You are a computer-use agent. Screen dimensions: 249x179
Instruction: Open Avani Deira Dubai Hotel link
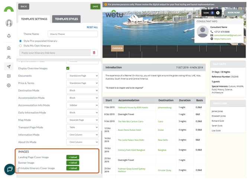click(x=129, y=130)
